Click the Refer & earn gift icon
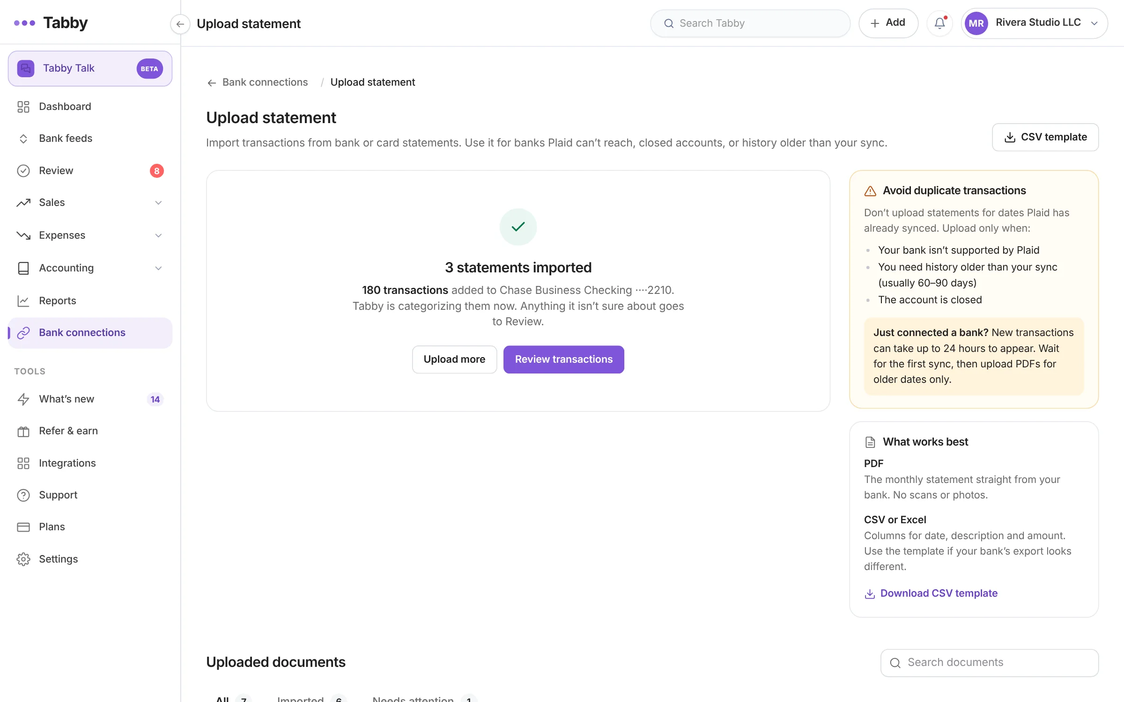 (23, 431)
